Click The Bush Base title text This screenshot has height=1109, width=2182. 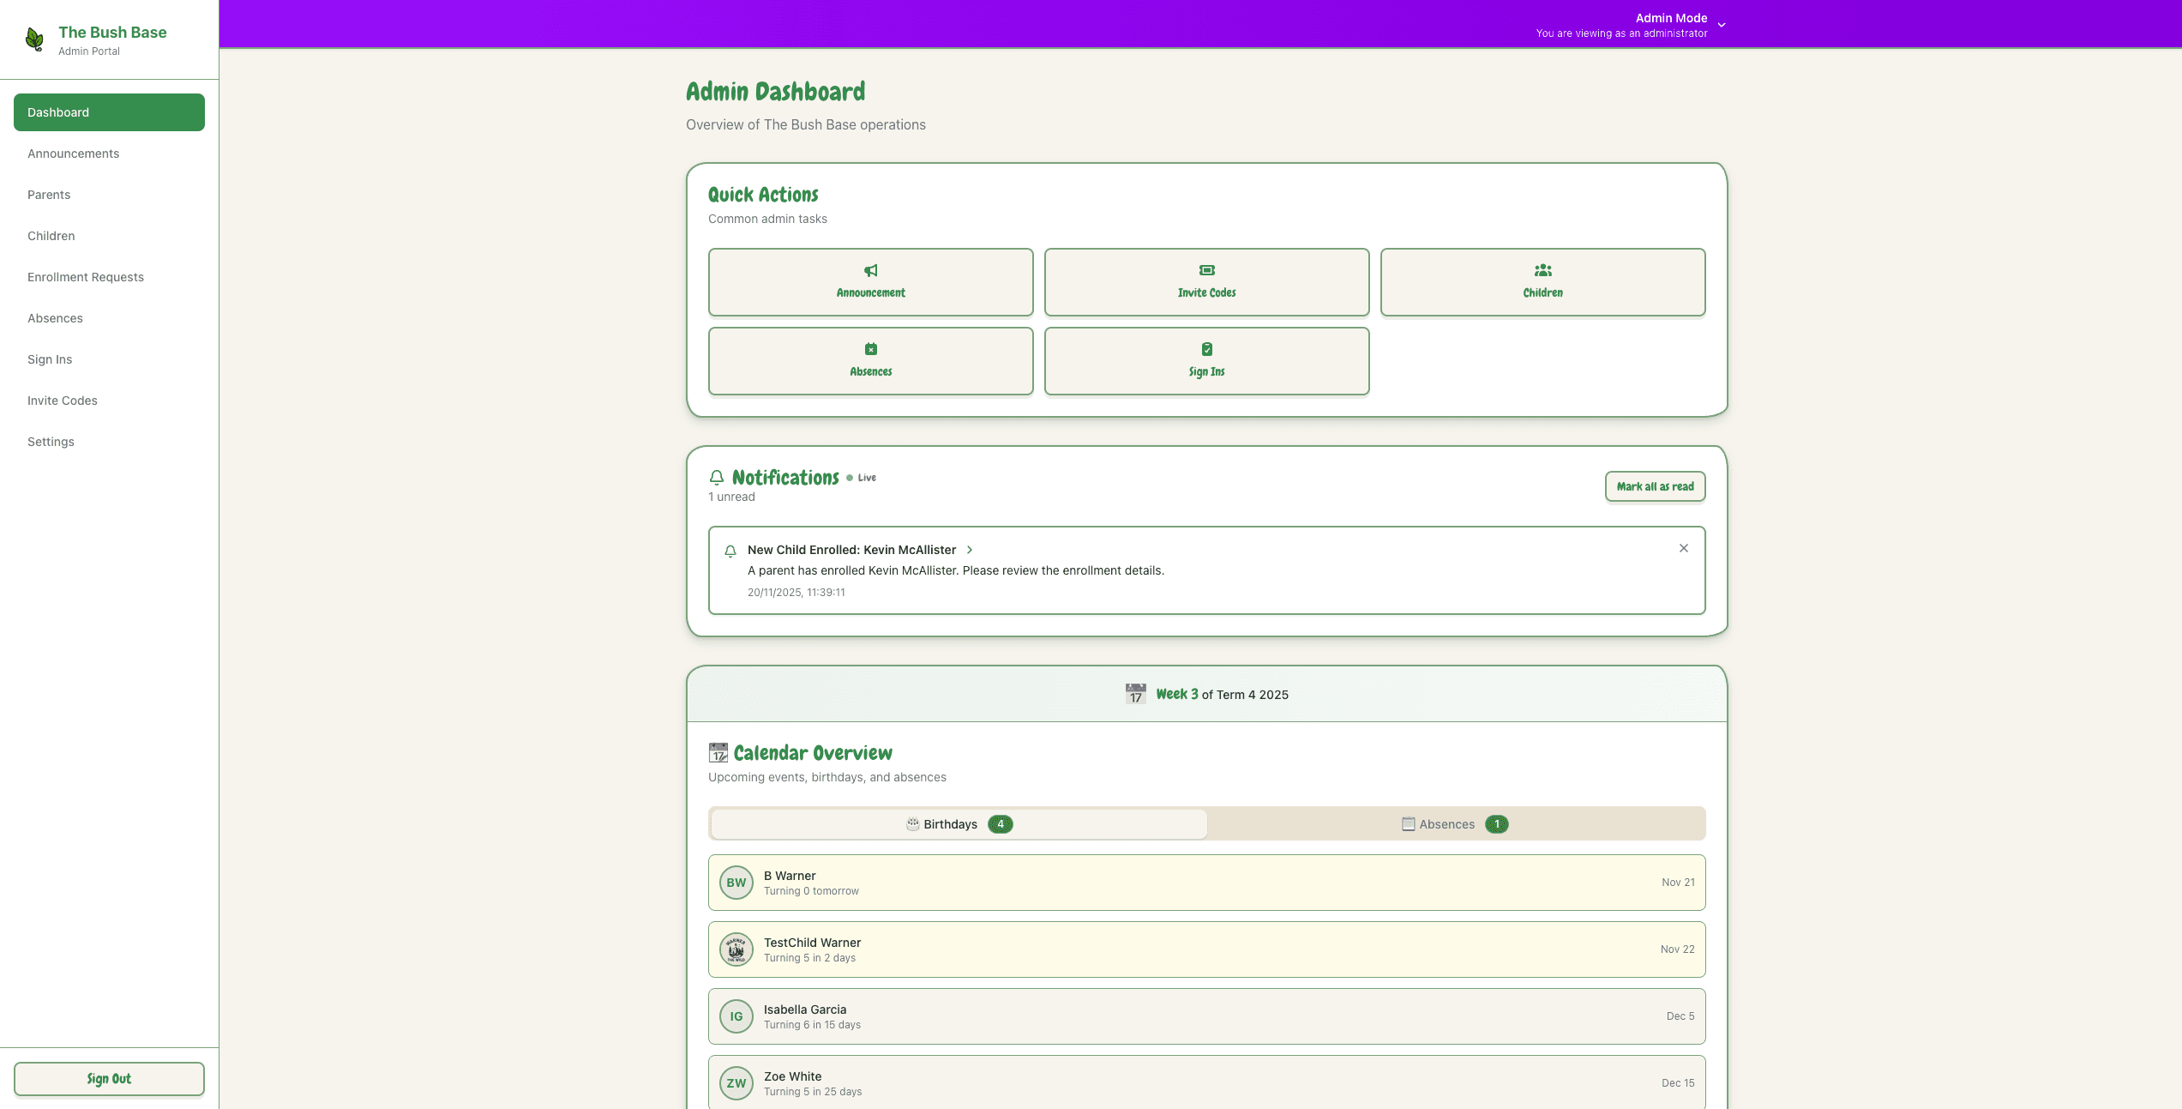point(112,33)
